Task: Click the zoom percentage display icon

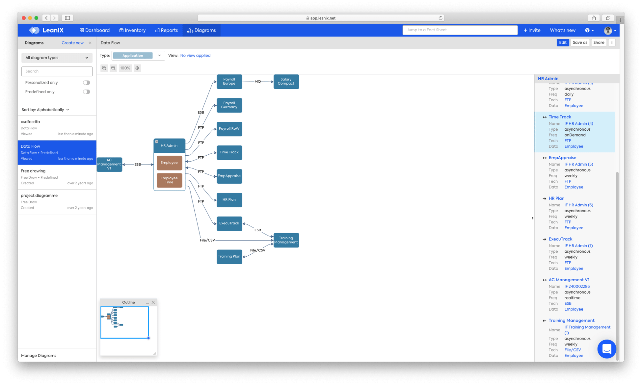Action: 125,68
